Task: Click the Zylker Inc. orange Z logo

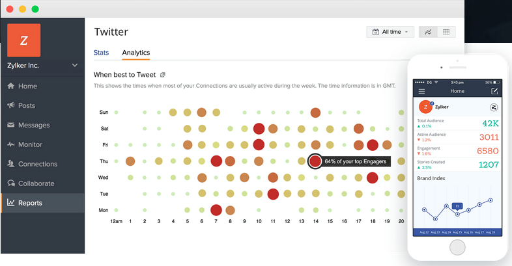Action: click(24, 40)
